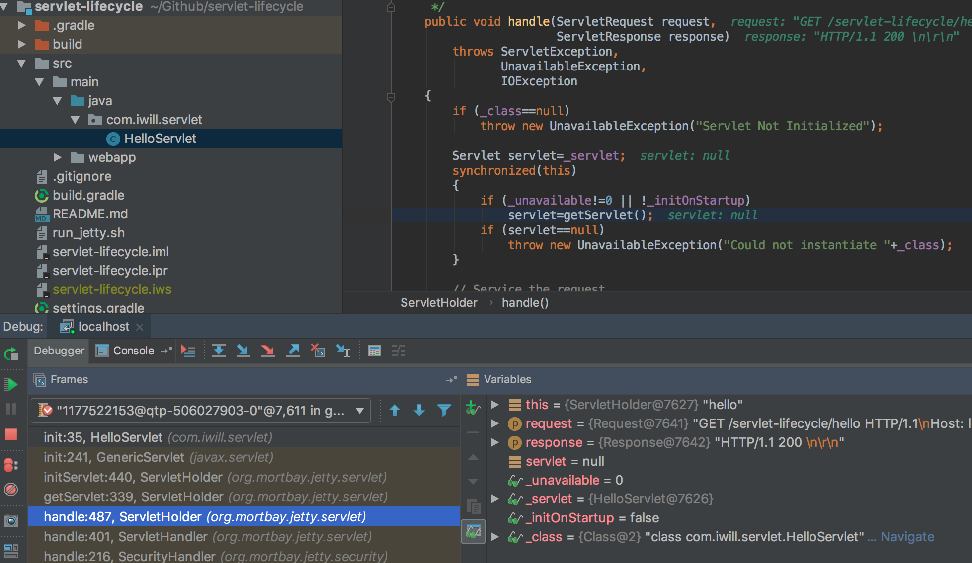Open View Breakpoints icon
972x563 pixels.
click(11, 465)
